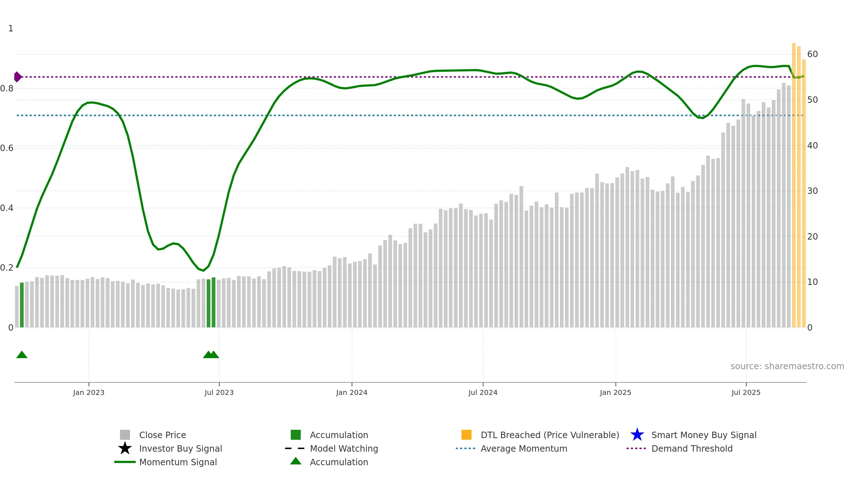Click the green Accumulation square legend swatch
857x482 pixels.
(x=296, y=435)
